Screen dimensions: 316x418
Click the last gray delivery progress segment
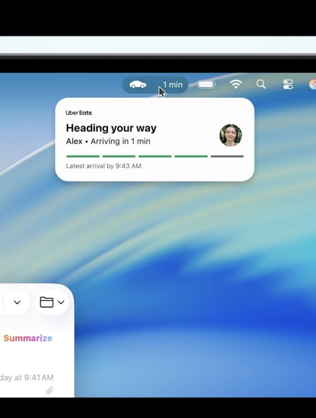pyautogui.click(x=227, y=156)
